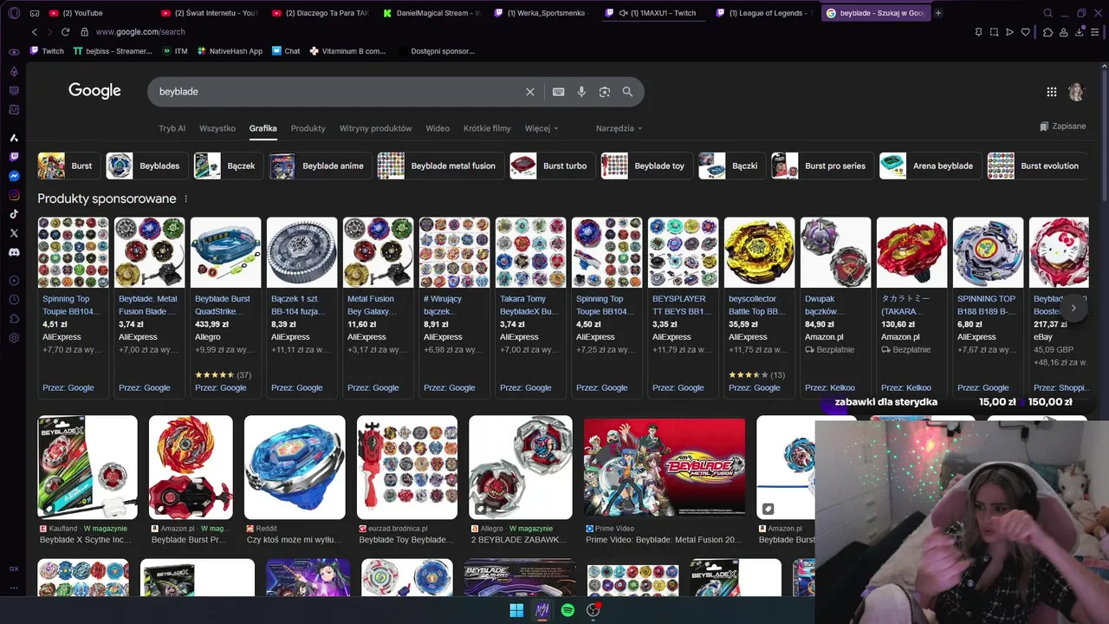Open a new browser tab
Viewport: 1109px width, 624px height.
coord(938,13)
